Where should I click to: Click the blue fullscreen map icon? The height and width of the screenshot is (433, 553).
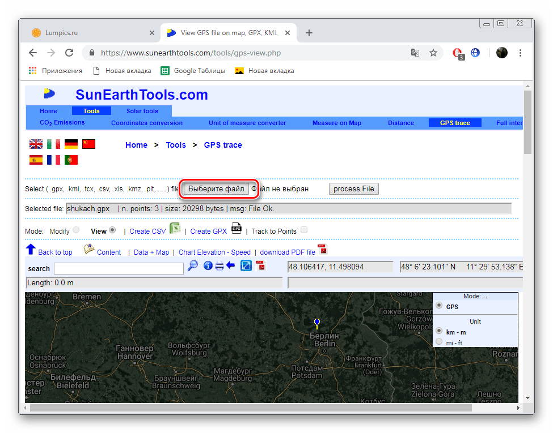(x=246, y=265)
